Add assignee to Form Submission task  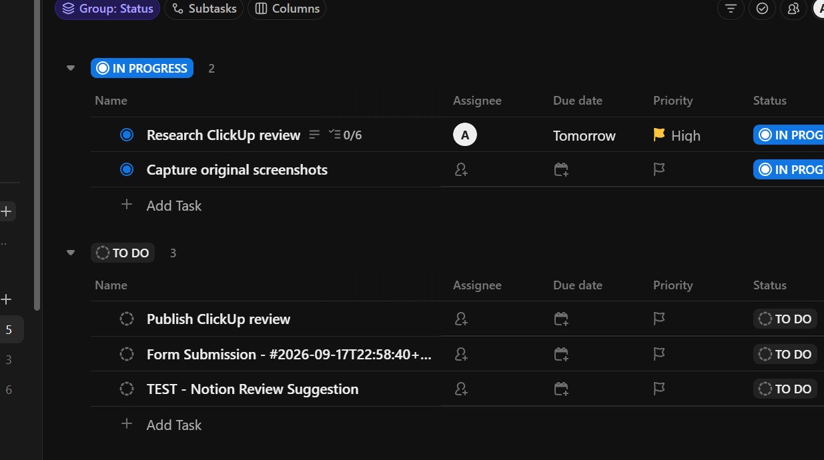tap(460, 354)
